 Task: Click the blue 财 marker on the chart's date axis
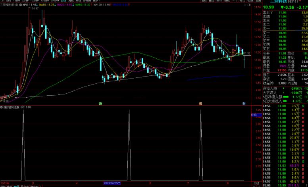[x=244, y=103]
